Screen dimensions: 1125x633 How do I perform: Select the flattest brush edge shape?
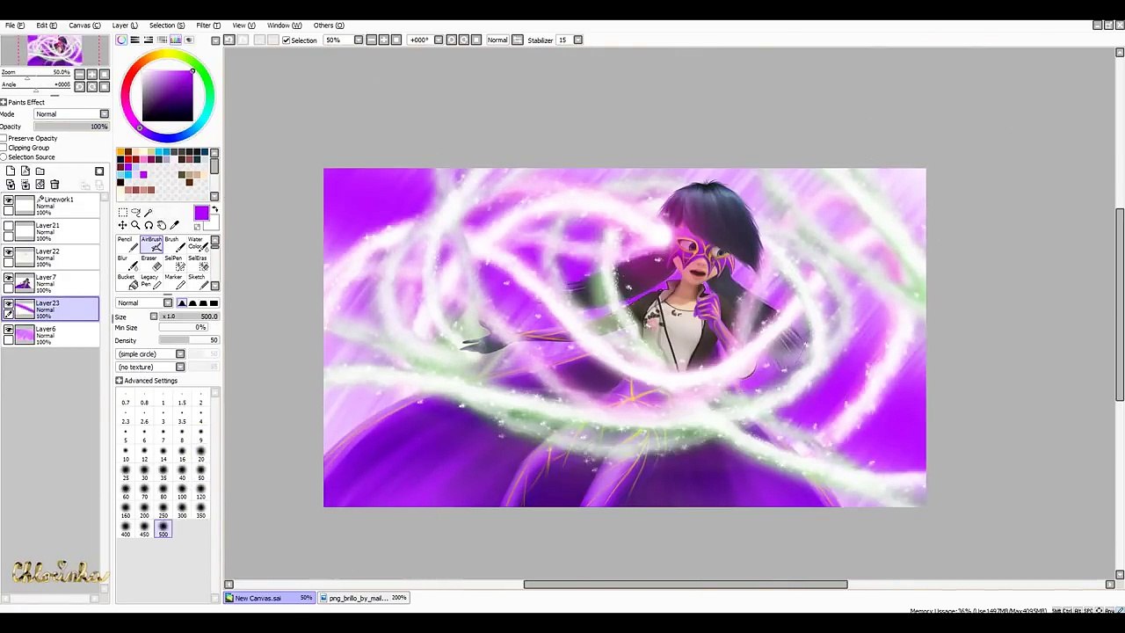click(x=213, y=303)
